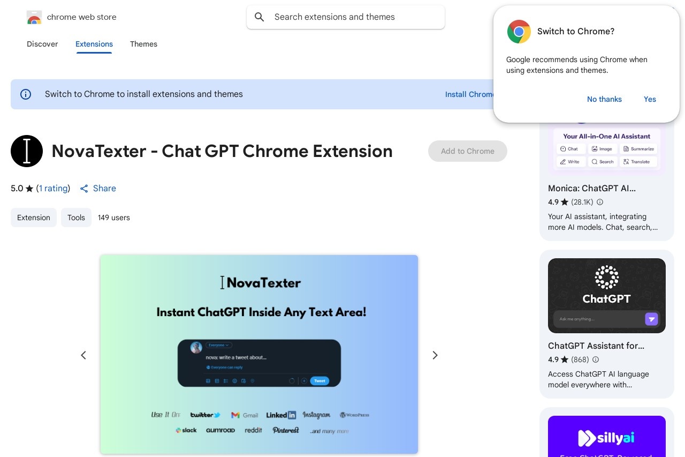Click info icon beside ChatGPT Assistant rating
685x457 pixels.
(x=596, y=359)
